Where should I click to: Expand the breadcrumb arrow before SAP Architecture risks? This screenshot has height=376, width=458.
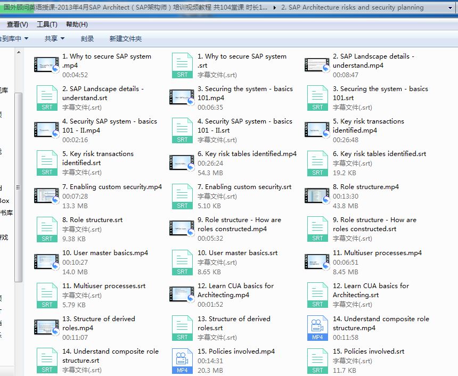pyautogui.click(x=275, y=7)
